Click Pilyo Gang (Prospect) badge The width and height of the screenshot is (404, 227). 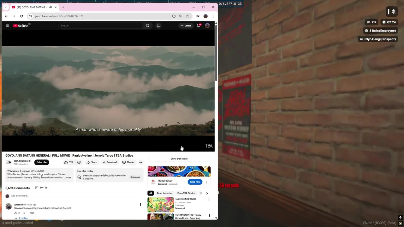377,39
